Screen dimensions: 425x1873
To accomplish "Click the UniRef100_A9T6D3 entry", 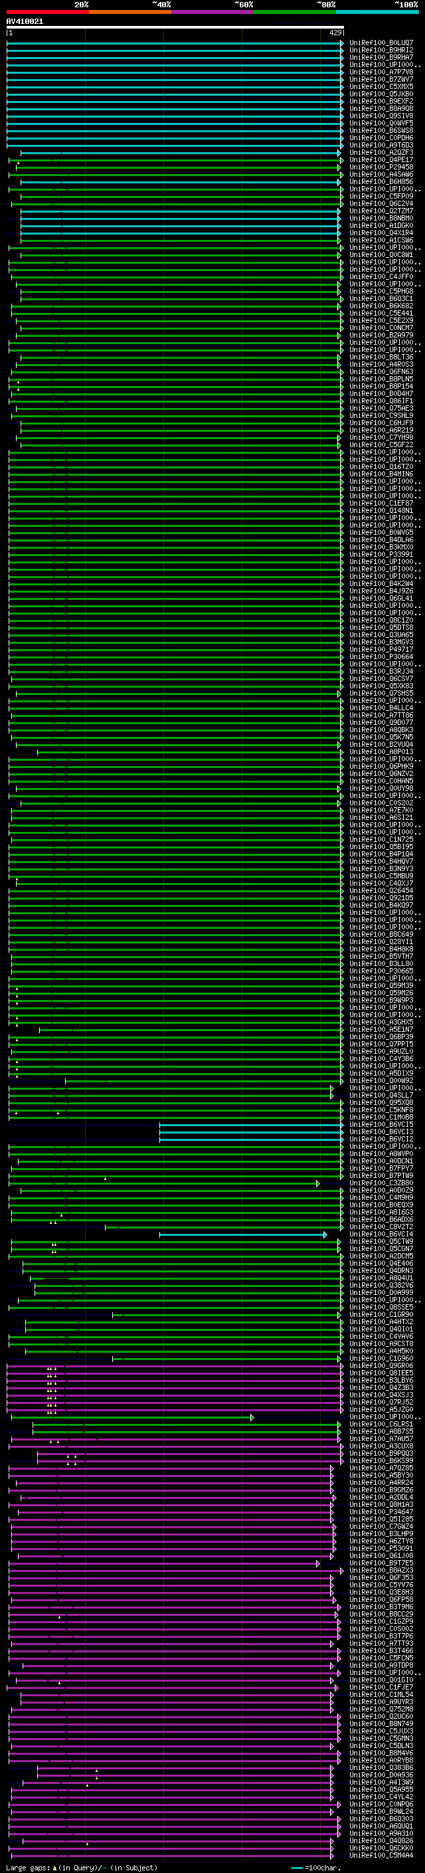I will point(381,146).
